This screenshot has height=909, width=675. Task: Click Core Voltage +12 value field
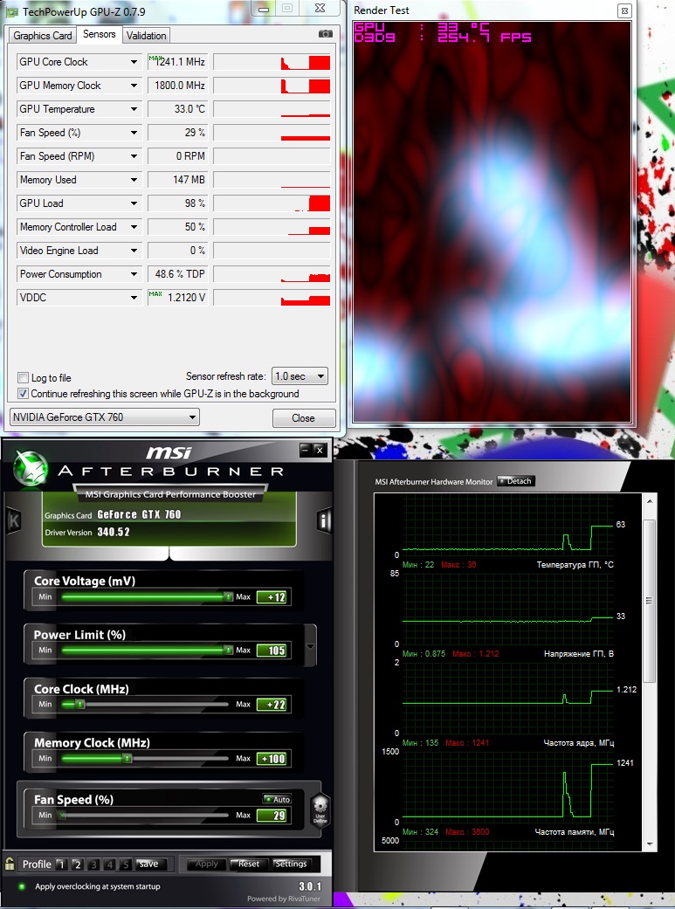coord(272,597)
